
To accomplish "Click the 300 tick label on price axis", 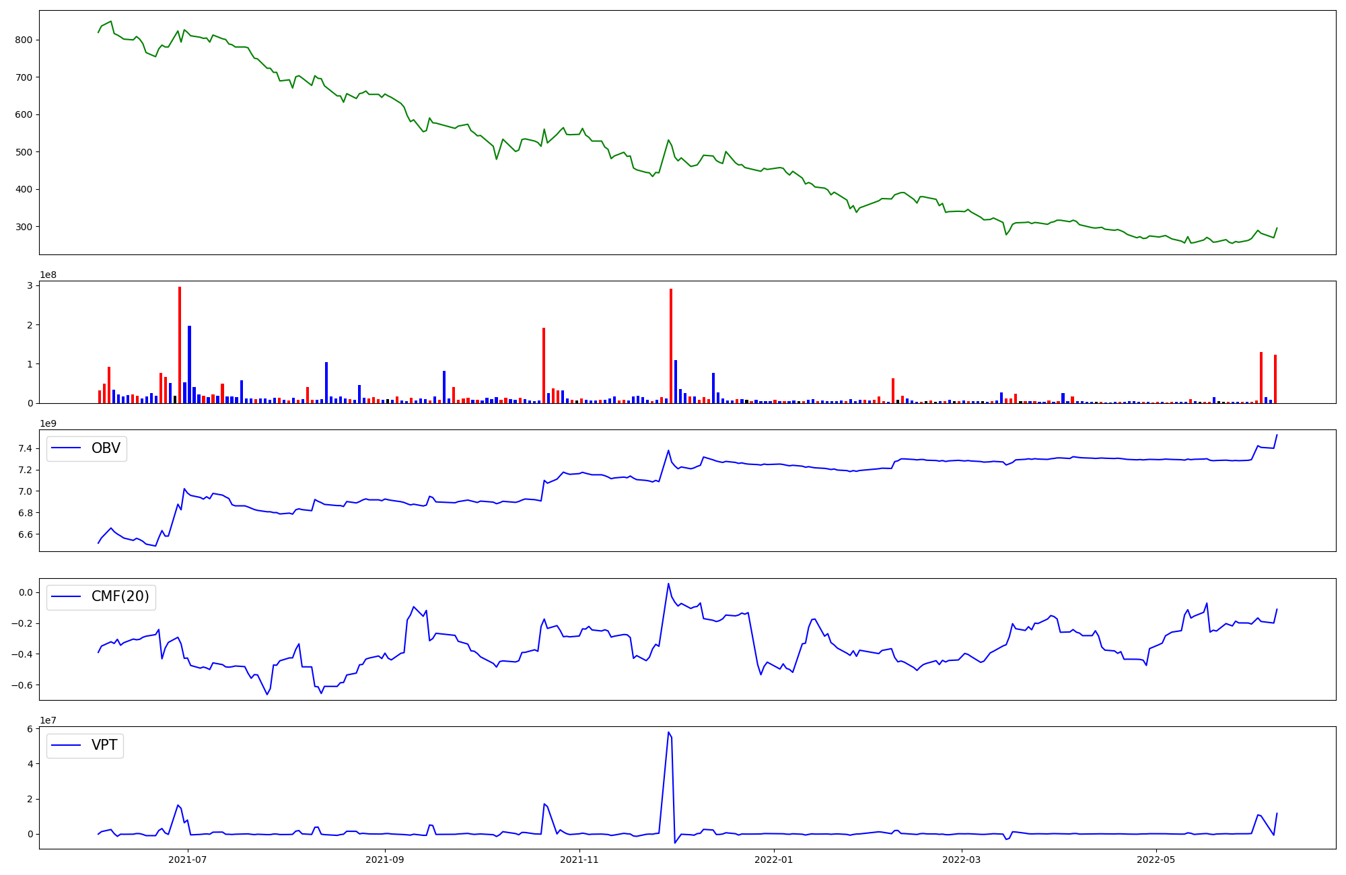I will [x=24, y=227].
